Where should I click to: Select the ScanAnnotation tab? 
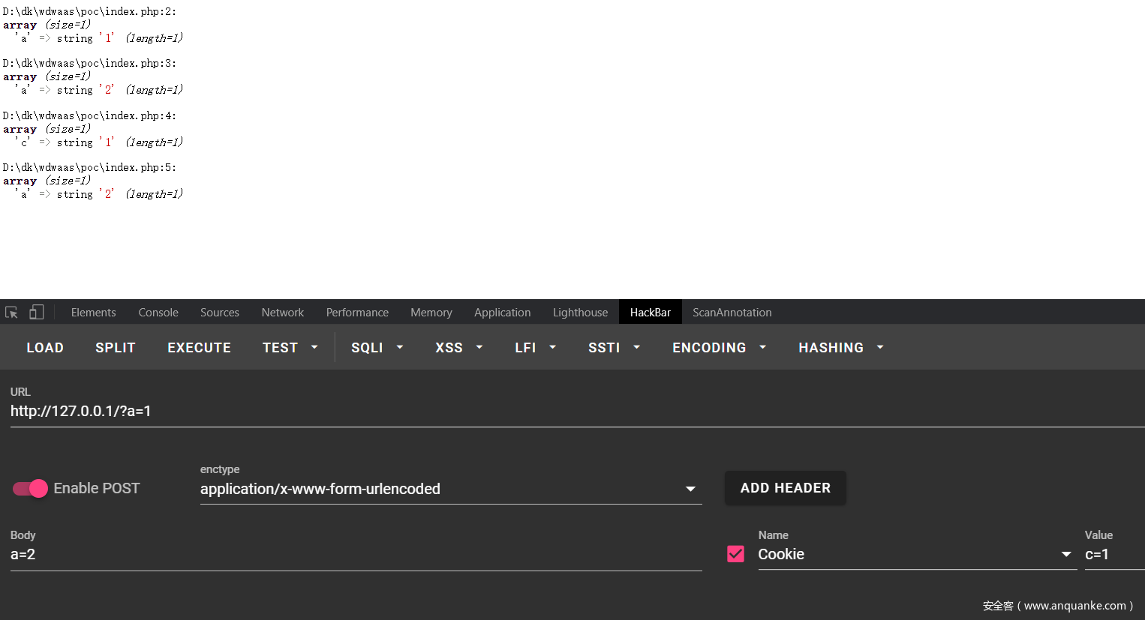(732, 313)
